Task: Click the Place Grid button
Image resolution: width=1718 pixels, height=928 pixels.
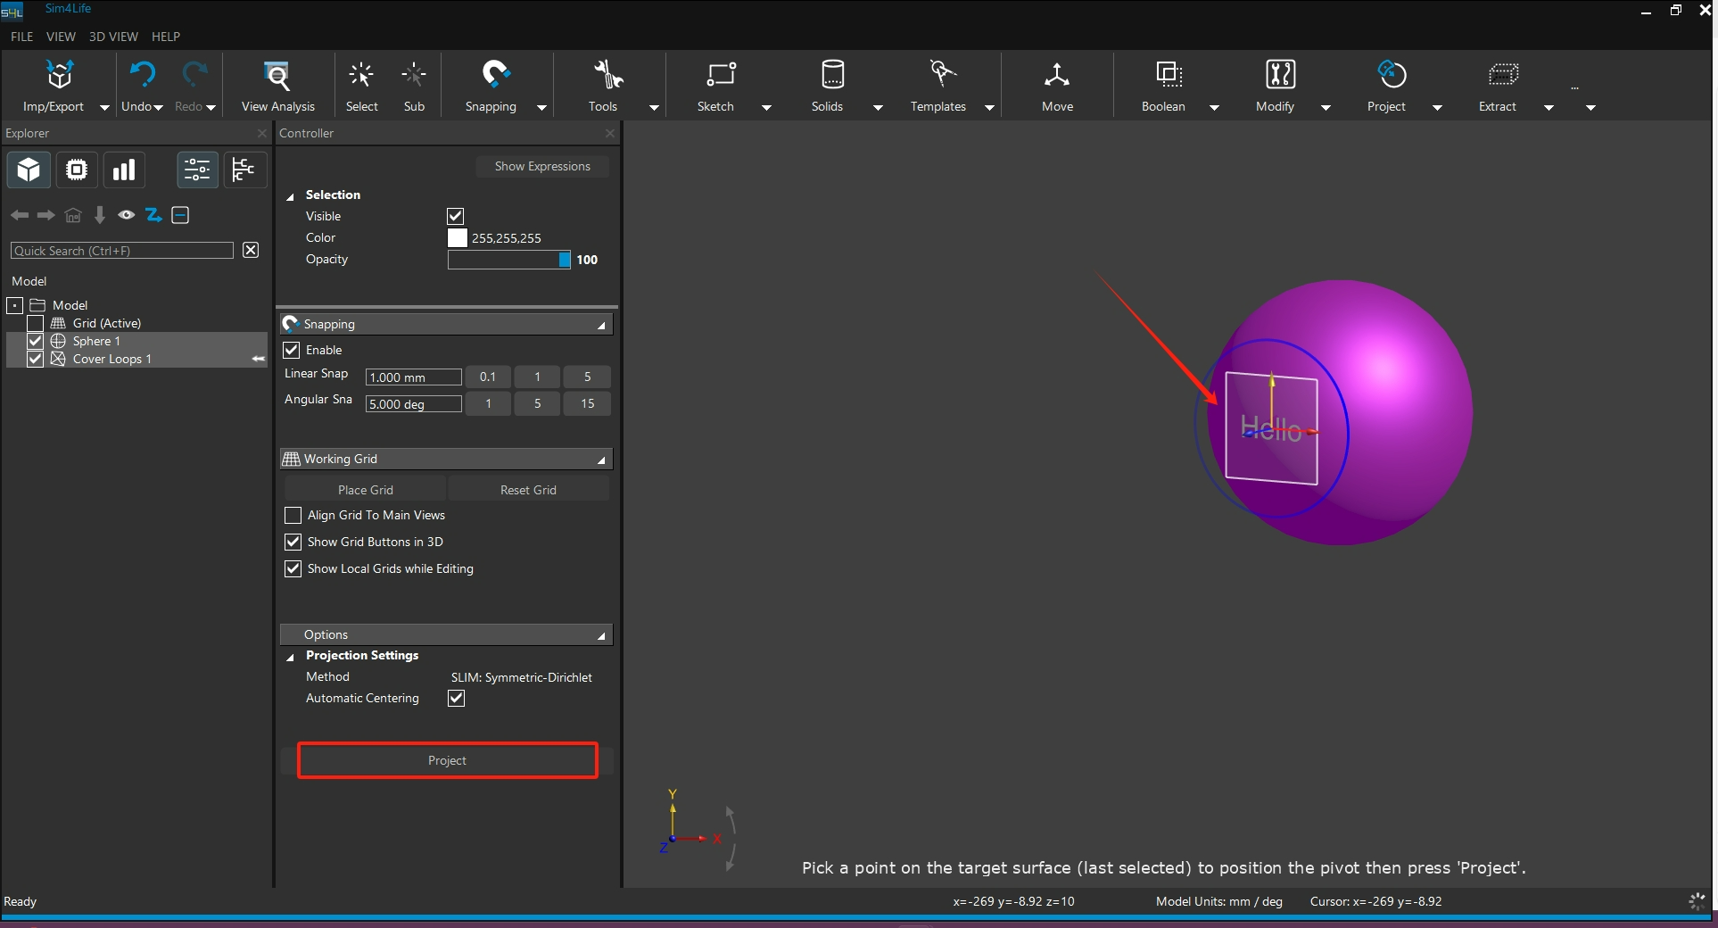Action: tap(365, 490)
